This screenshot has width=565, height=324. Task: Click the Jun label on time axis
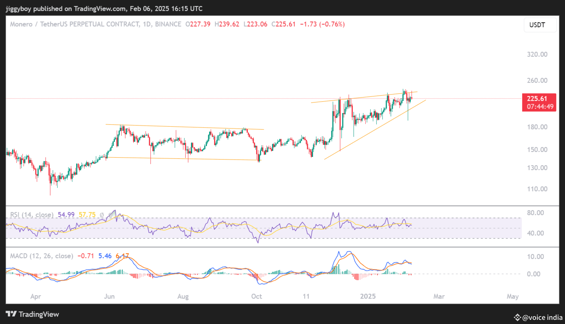[109, 296]
